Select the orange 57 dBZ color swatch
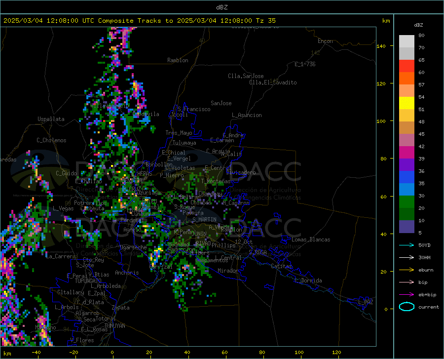This screenshot has height=359, width=444. coord(407,79)
